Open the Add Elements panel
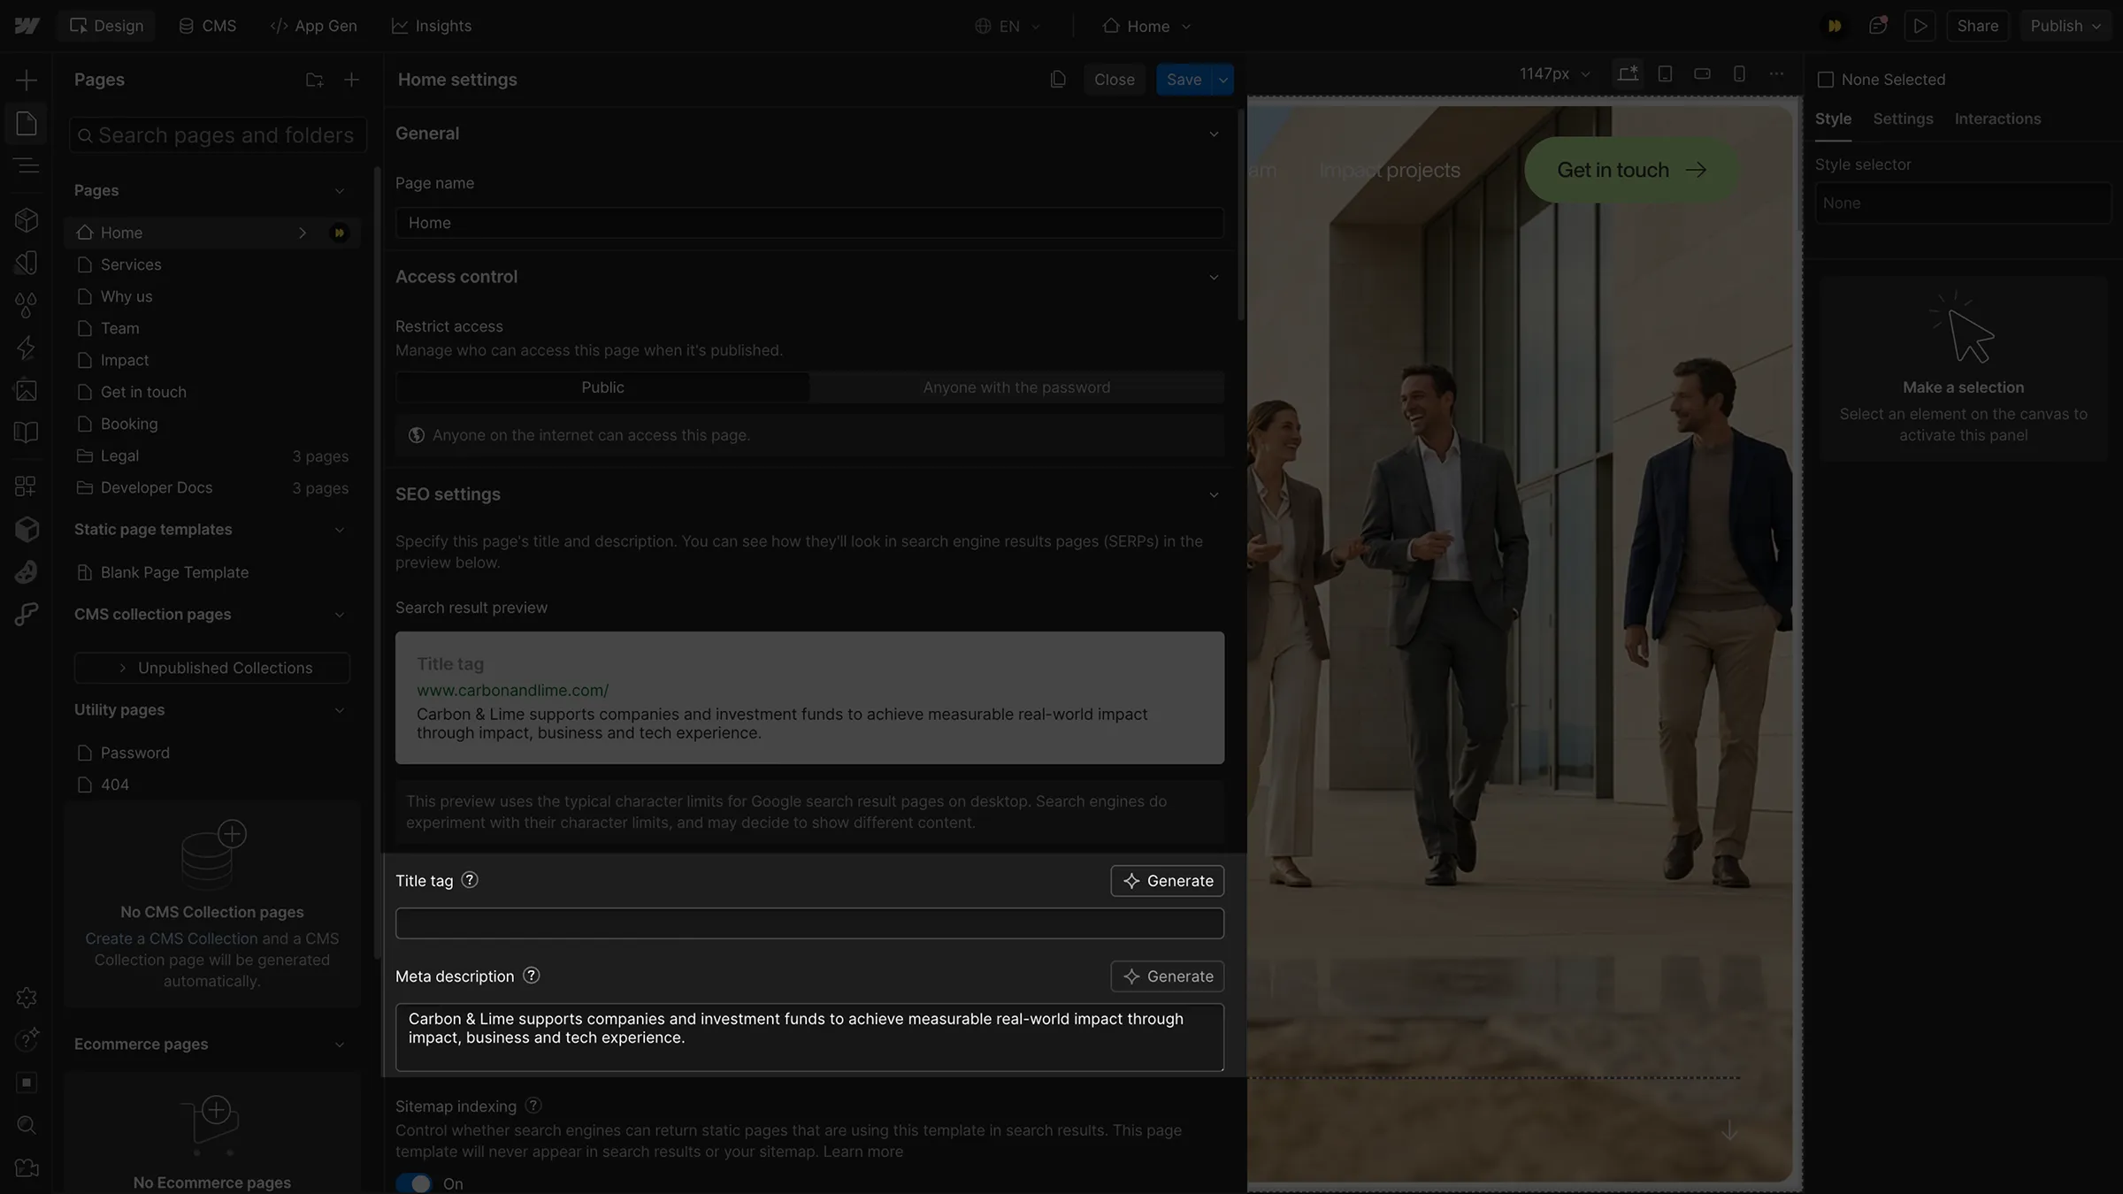The image size is (2123, 1194). tap(27, 78)
